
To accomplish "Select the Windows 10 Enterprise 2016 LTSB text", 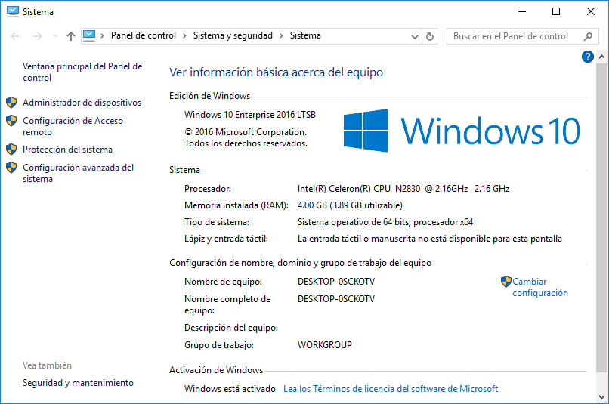I will point(250,115).
